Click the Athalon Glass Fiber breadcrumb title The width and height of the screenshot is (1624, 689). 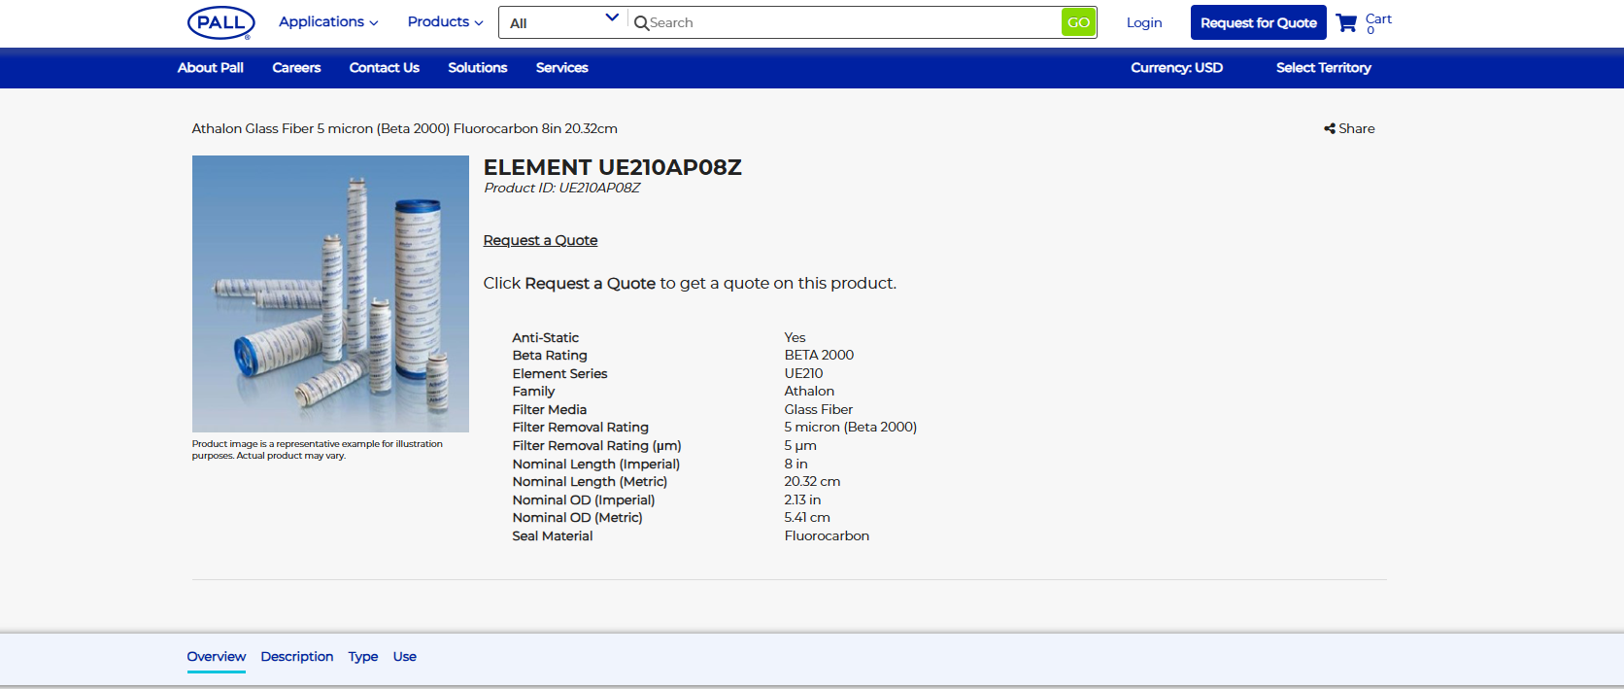click(x=404, y=128)
